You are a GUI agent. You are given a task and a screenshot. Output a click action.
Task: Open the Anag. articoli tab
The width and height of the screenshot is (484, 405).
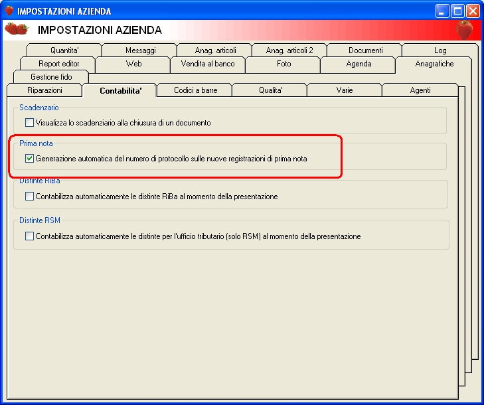coord(215,50)
